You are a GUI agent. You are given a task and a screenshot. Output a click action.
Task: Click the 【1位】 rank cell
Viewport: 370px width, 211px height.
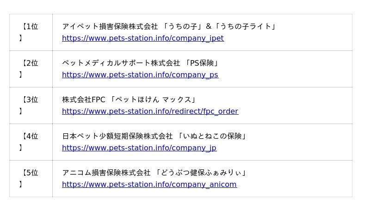(x=31, y=32)
